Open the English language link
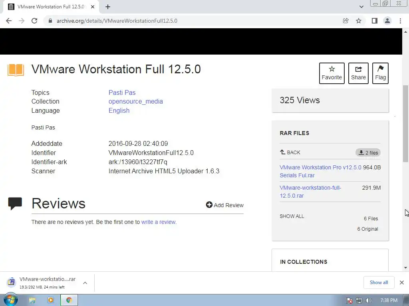This screenshot has height=306, width=409. [119, 111]
